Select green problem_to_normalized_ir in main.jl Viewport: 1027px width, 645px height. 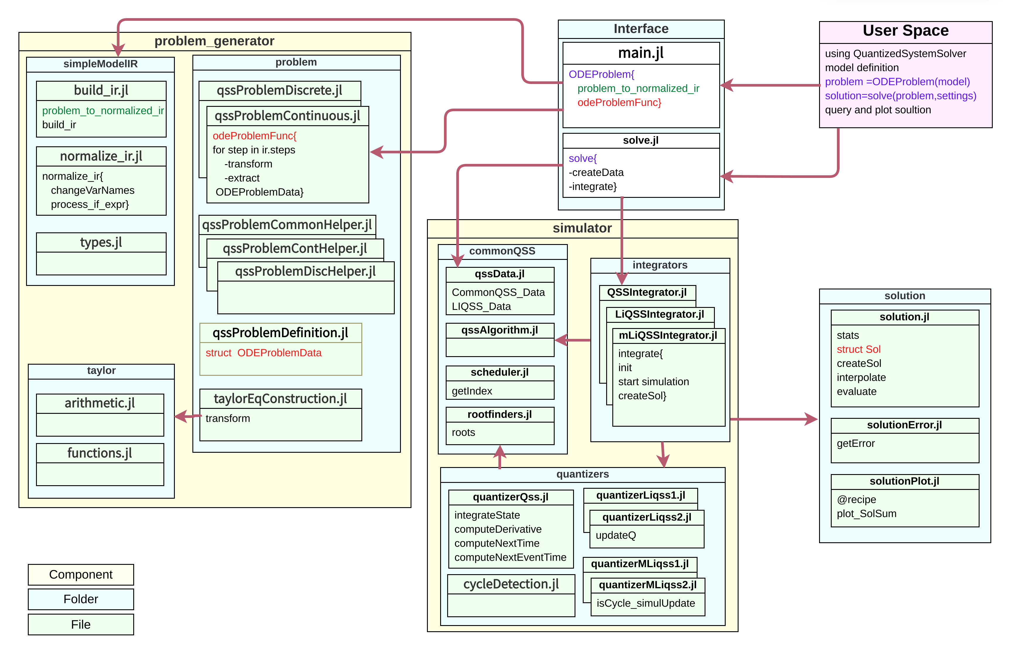pos(638,88)
